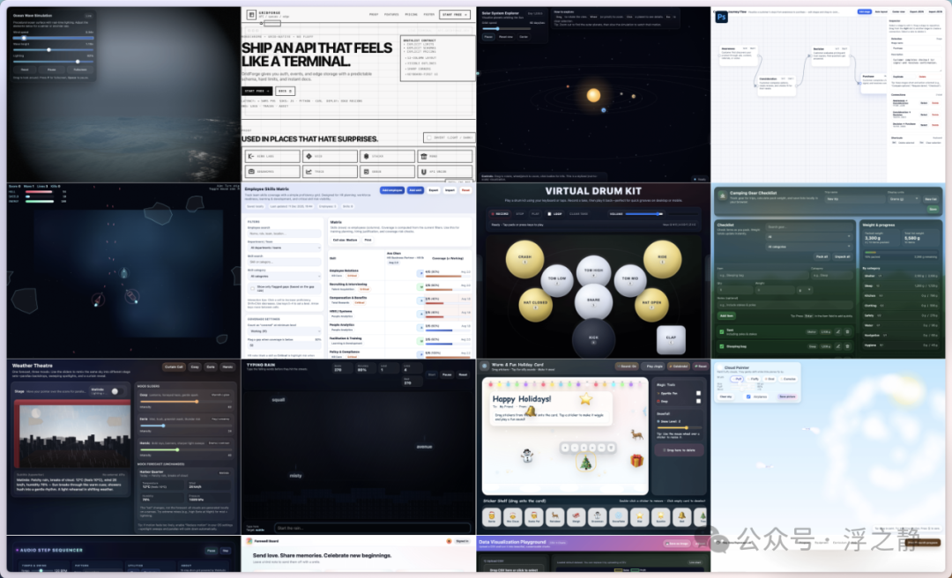
Task: Click the gift box sticker on the card
Action: (x=636, y=461)
